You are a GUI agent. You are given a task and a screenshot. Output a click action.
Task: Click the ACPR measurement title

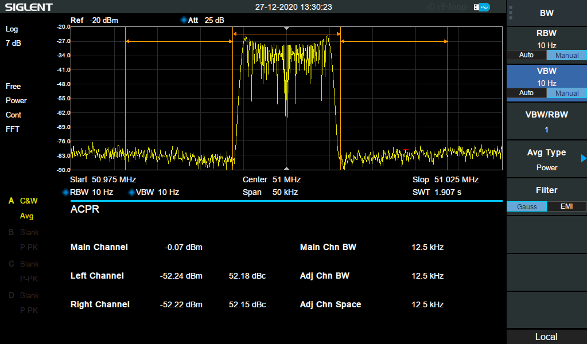(x=85, y=209)
